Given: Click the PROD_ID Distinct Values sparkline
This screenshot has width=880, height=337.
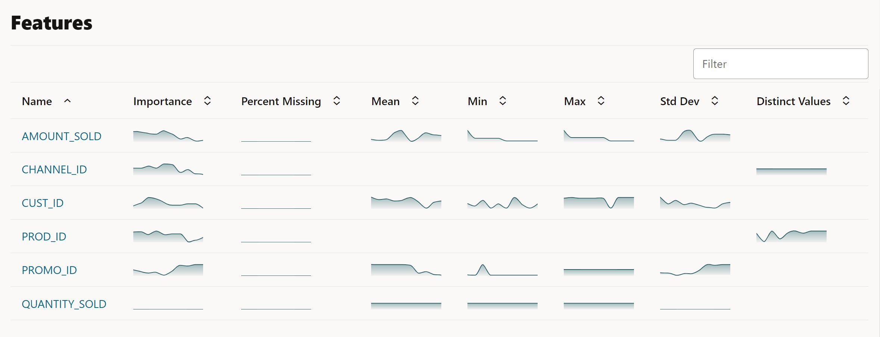Looking at the screenshot, I should 791,236.
